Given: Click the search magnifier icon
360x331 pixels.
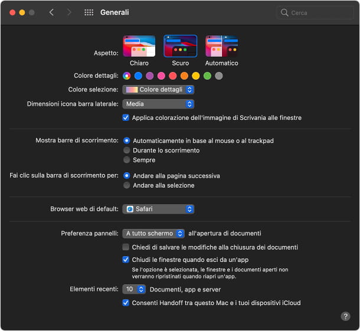Looking at the screenshot, I should (x=284, y=12).
